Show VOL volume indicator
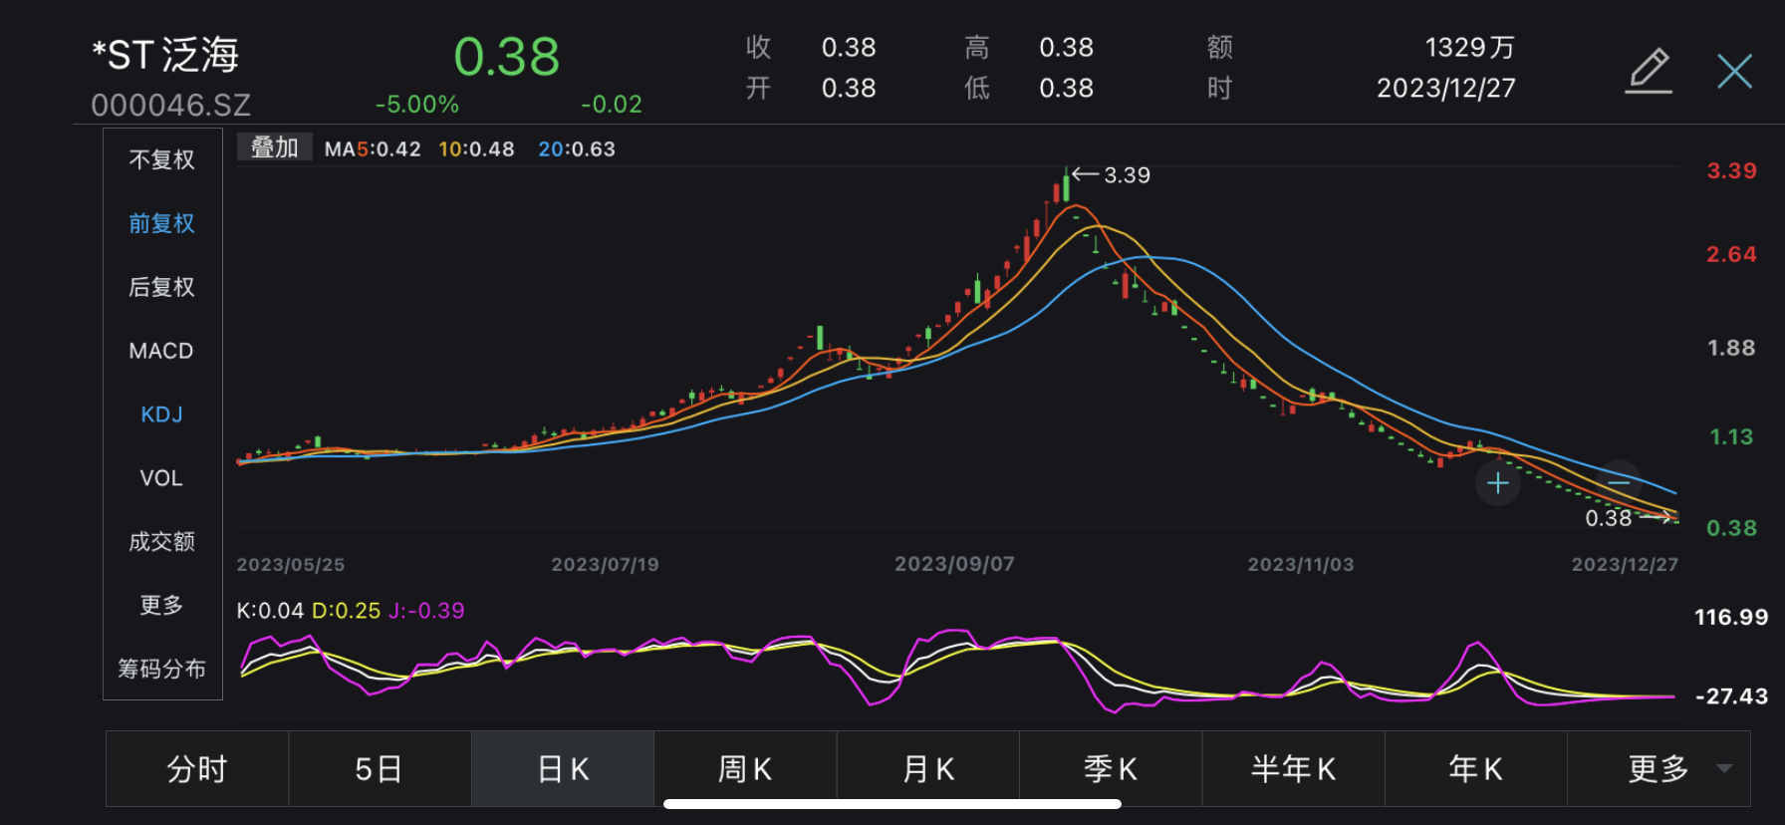Viewport: 1785px width, 825px height. [x=161, y=478]
